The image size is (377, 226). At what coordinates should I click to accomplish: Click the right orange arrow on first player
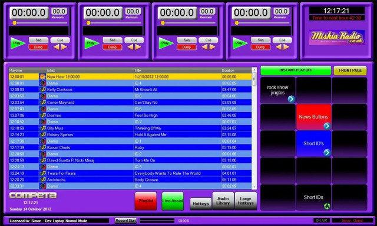click(x=64, y=47)
